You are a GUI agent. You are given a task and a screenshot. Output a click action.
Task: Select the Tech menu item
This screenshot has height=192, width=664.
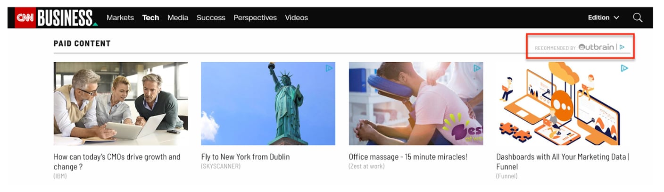tap(150, 18)
